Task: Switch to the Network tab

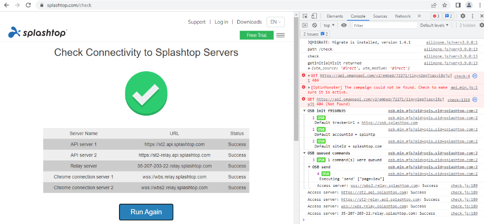Action: [x=403, y=16]
